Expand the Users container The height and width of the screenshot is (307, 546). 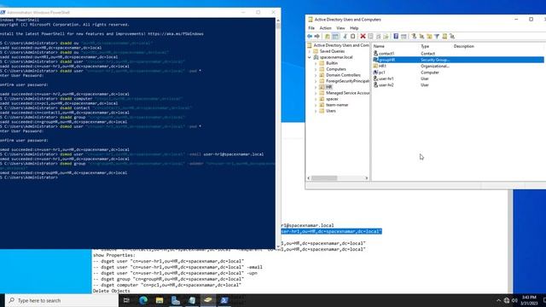point(316,111)
